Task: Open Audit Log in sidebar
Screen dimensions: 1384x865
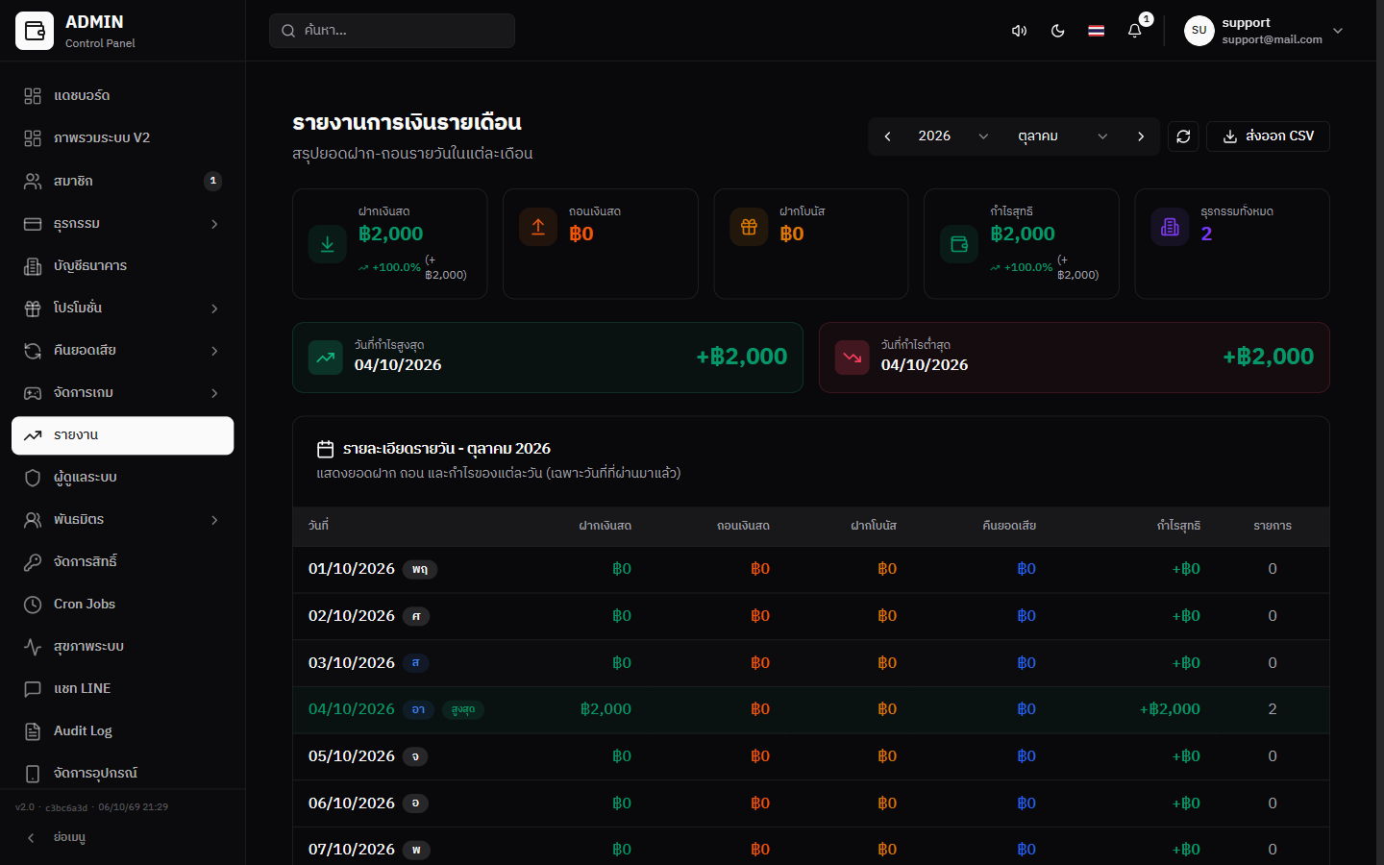Action: (x=123, y=731)
